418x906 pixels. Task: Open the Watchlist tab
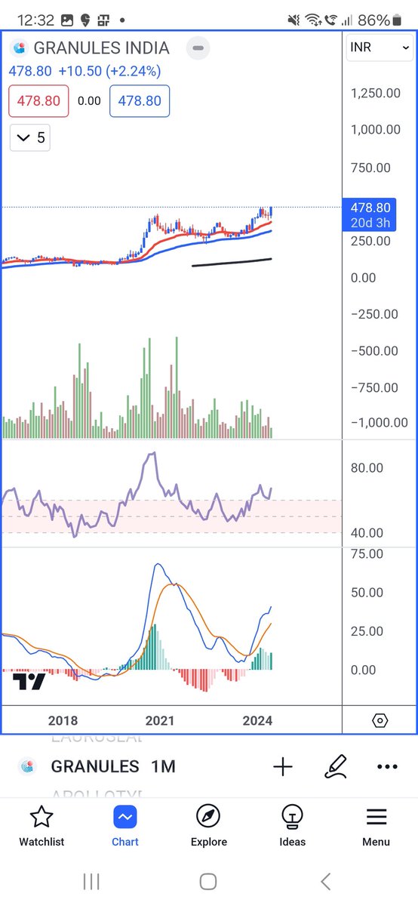41,825
